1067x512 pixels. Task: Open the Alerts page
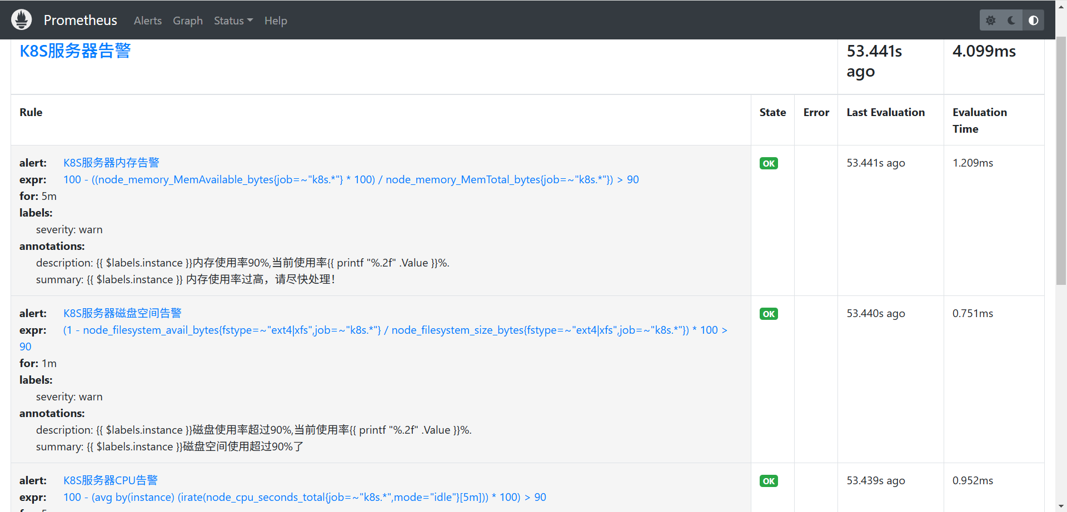148,21
